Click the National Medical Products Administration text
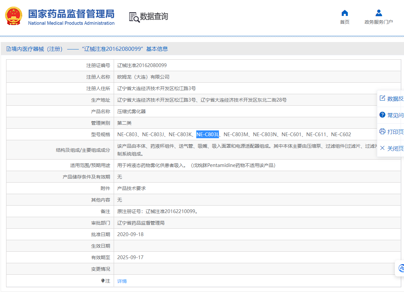This screenshot has height=292, width=404. (71, 23)
